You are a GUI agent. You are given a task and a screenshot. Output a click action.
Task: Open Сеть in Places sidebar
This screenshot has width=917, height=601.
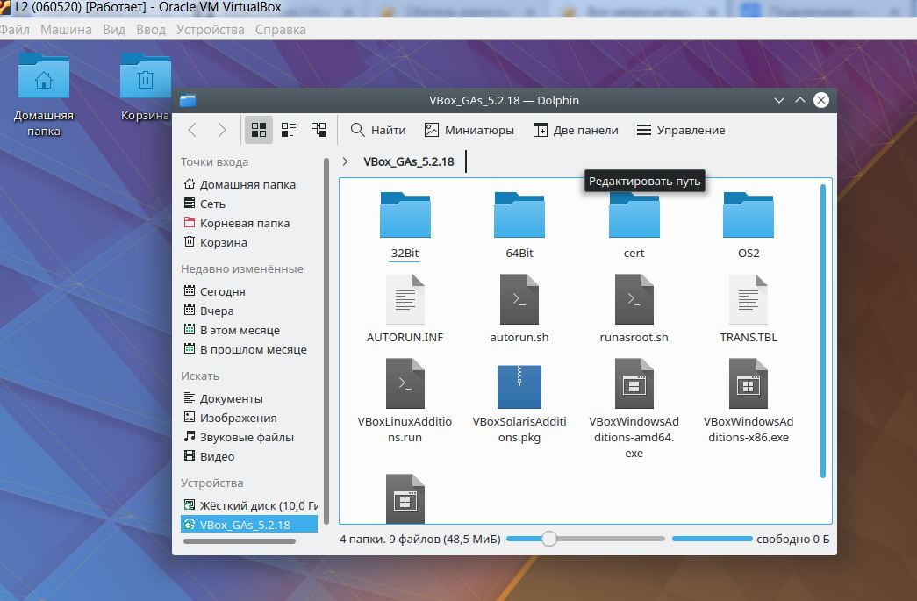(x=204, y=204)
